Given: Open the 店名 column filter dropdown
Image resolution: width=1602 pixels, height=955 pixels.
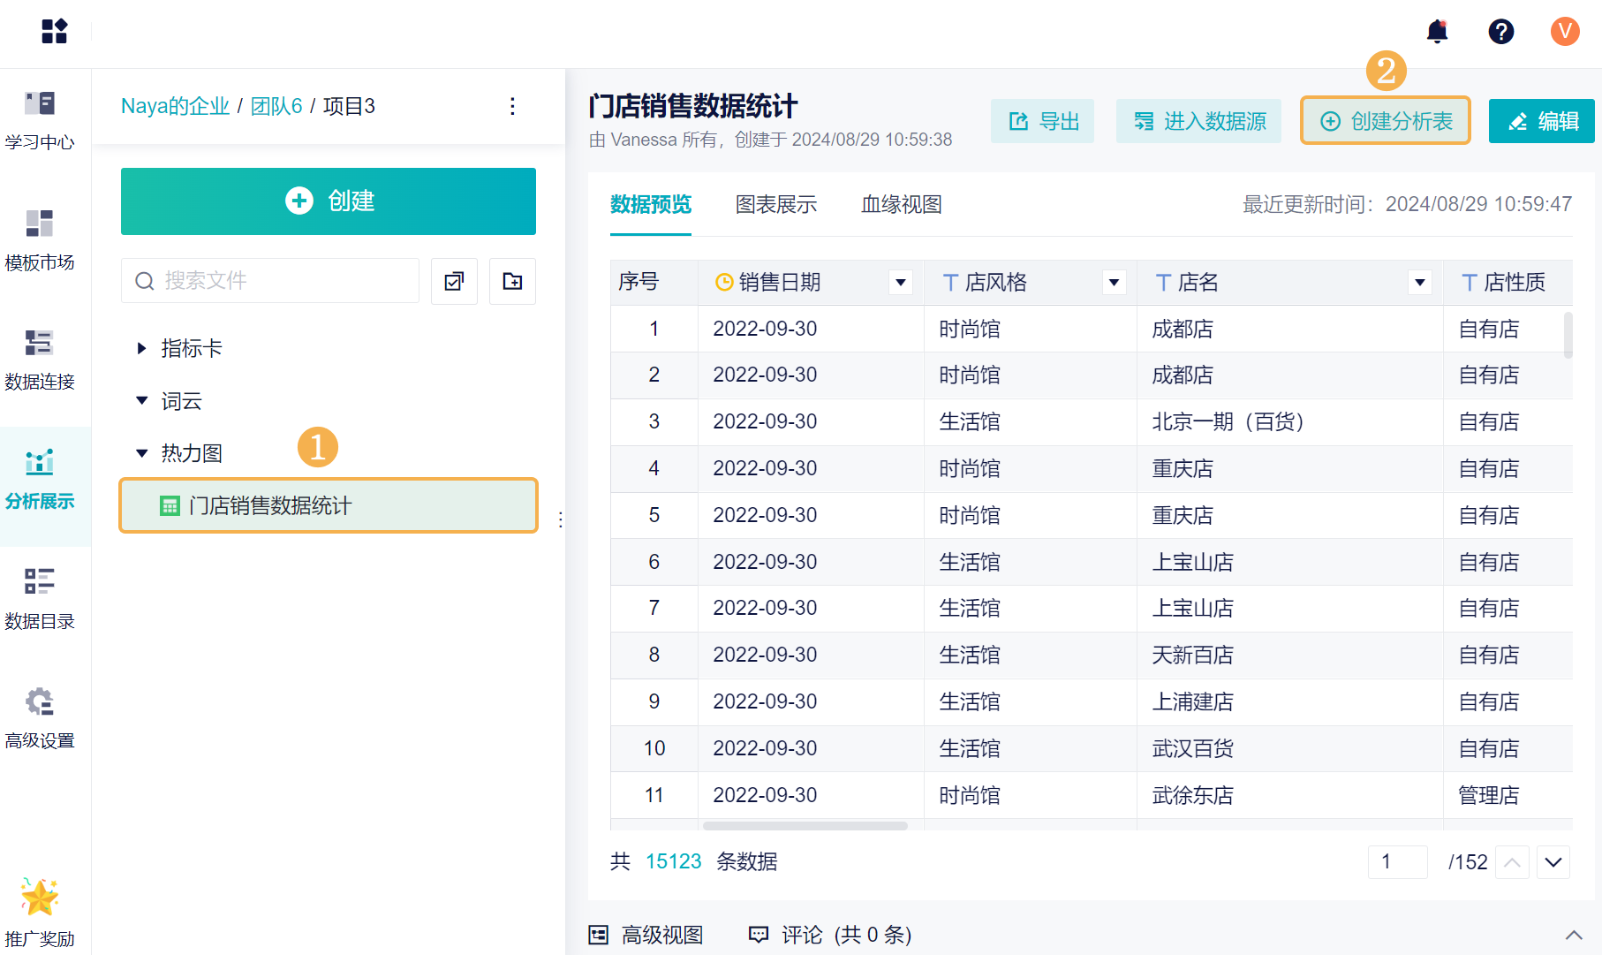Looking at the screenshot, I should point(1420,283).
